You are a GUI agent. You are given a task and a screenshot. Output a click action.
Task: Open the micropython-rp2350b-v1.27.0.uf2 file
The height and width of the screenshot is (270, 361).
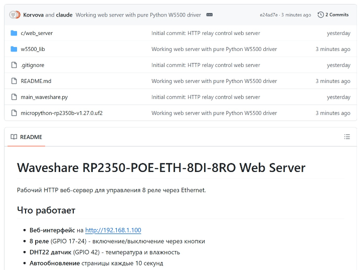coord(61,113)
